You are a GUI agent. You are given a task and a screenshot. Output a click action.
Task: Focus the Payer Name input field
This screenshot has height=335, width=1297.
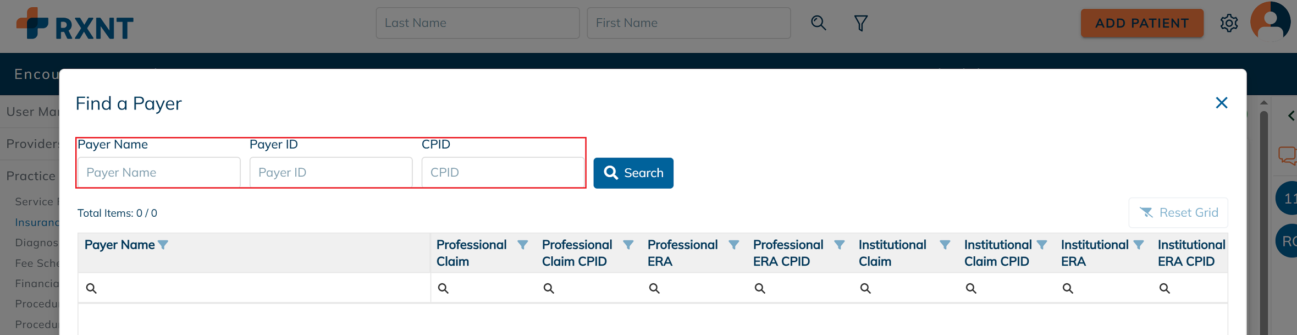coord(159,173)
